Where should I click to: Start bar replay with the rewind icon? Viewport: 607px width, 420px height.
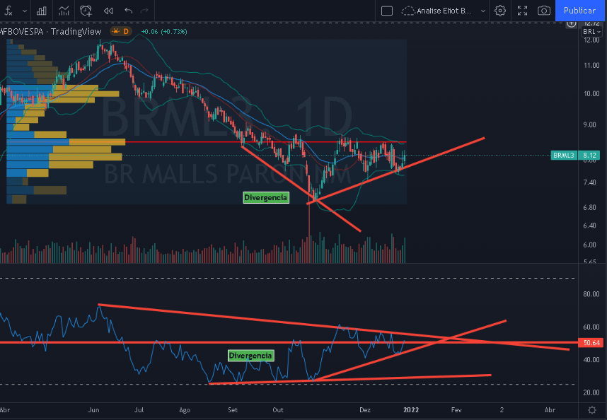tap(108, 11)
